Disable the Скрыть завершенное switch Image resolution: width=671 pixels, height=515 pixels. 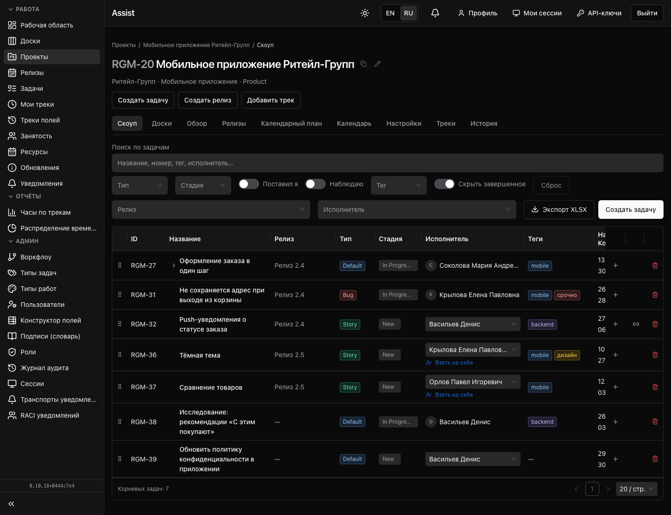tap(445, 184)
